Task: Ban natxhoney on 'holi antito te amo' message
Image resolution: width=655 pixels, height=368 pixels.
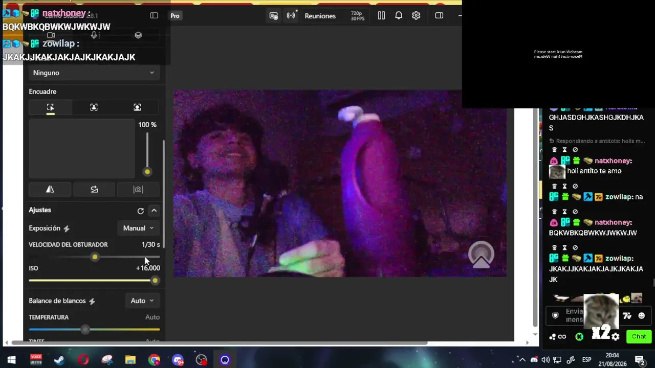Action: [575, 150]
